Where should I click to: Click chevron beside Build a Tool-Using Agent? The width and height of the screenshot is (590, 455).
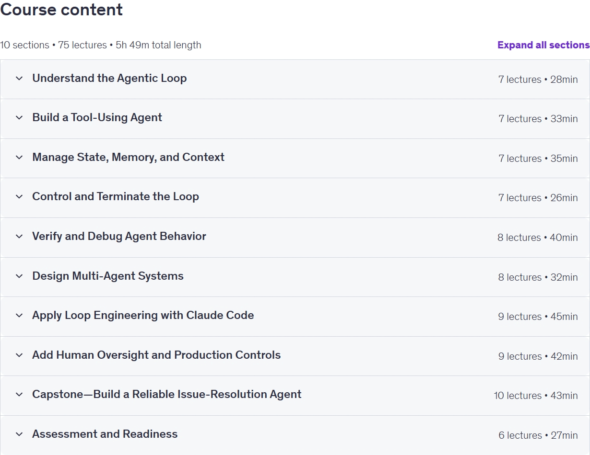point(19,118)
